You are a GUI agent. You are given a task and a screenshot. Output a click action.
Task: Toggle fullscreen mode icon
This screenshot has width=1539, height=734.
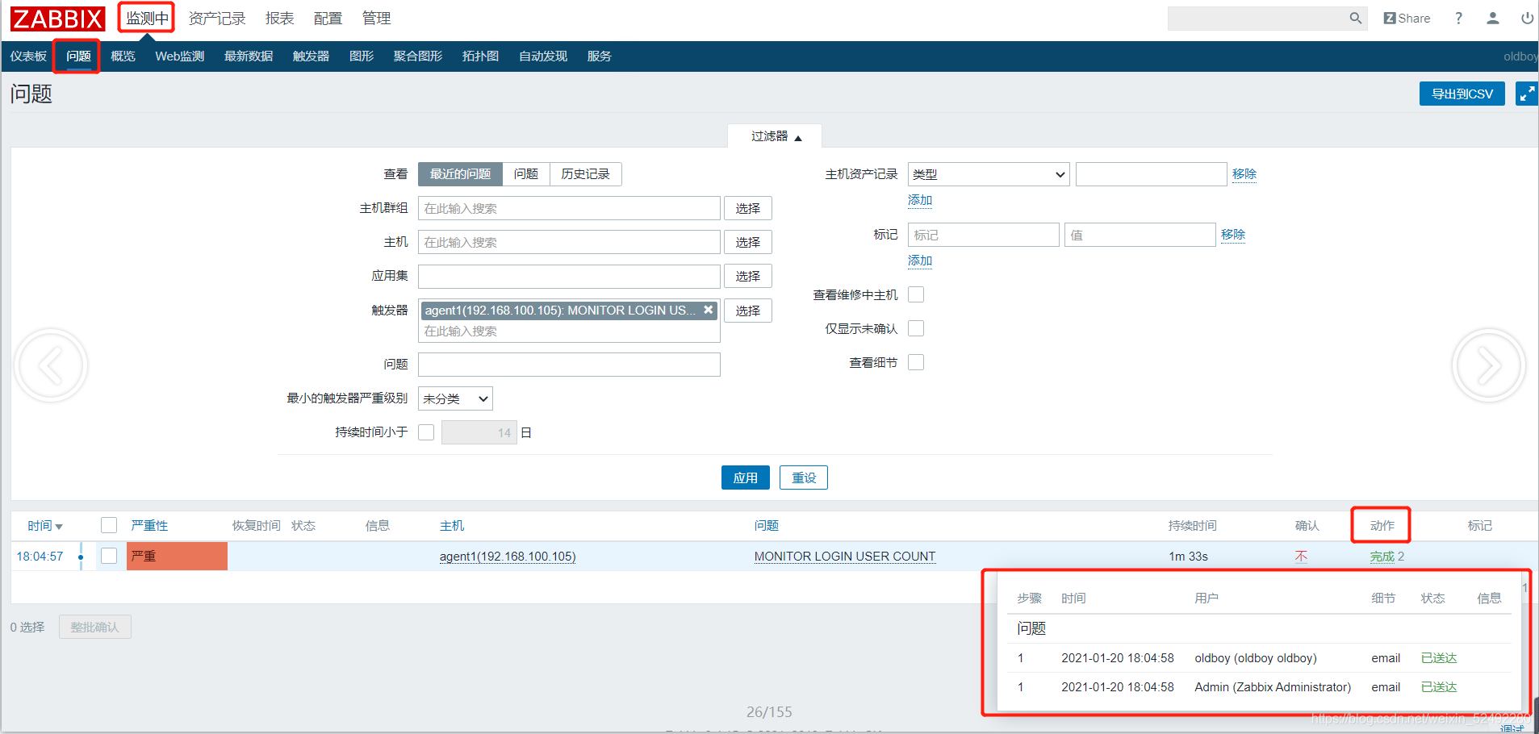[1527, 94]
